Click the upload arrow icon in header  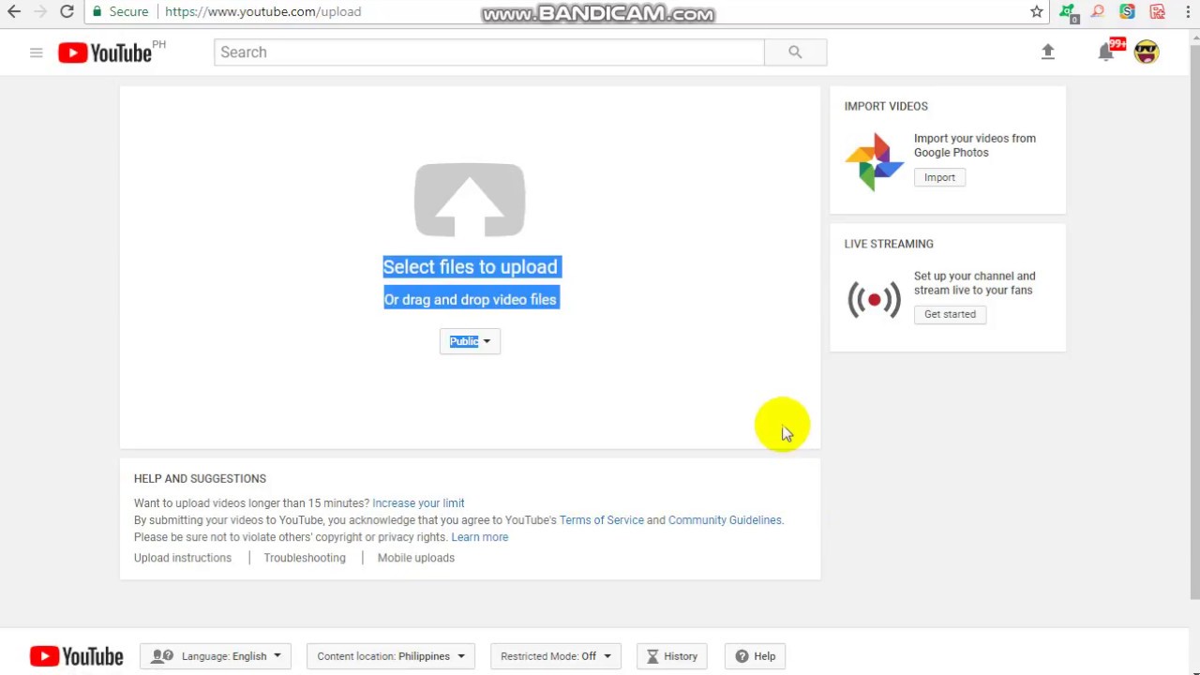pos(1048,52)
